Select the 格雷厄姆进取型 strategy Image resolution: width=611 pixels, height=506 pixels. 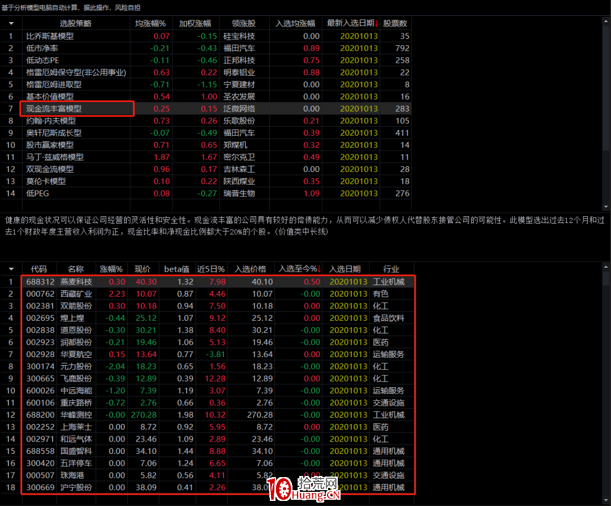coord(54,84)
